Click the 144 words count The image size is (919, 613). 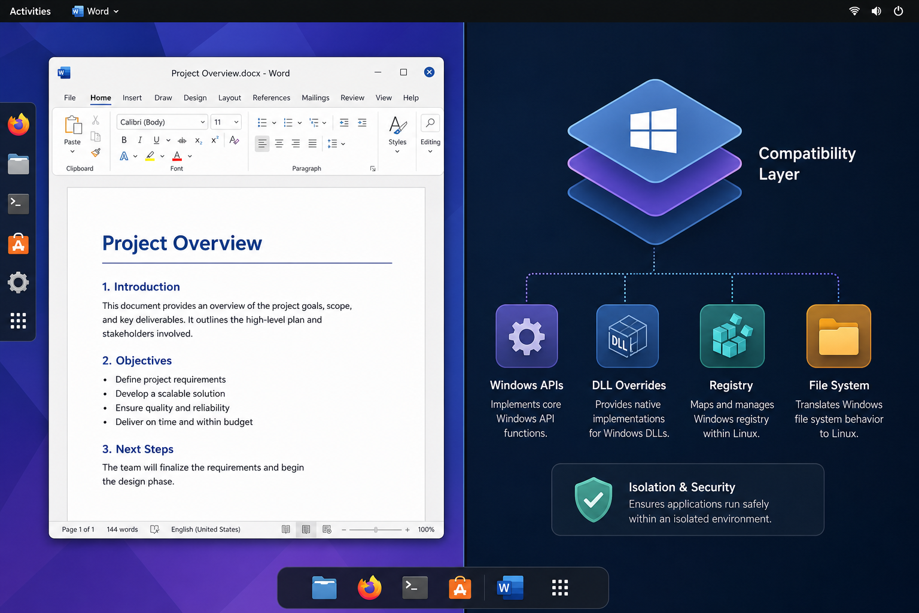pos(122,529)
